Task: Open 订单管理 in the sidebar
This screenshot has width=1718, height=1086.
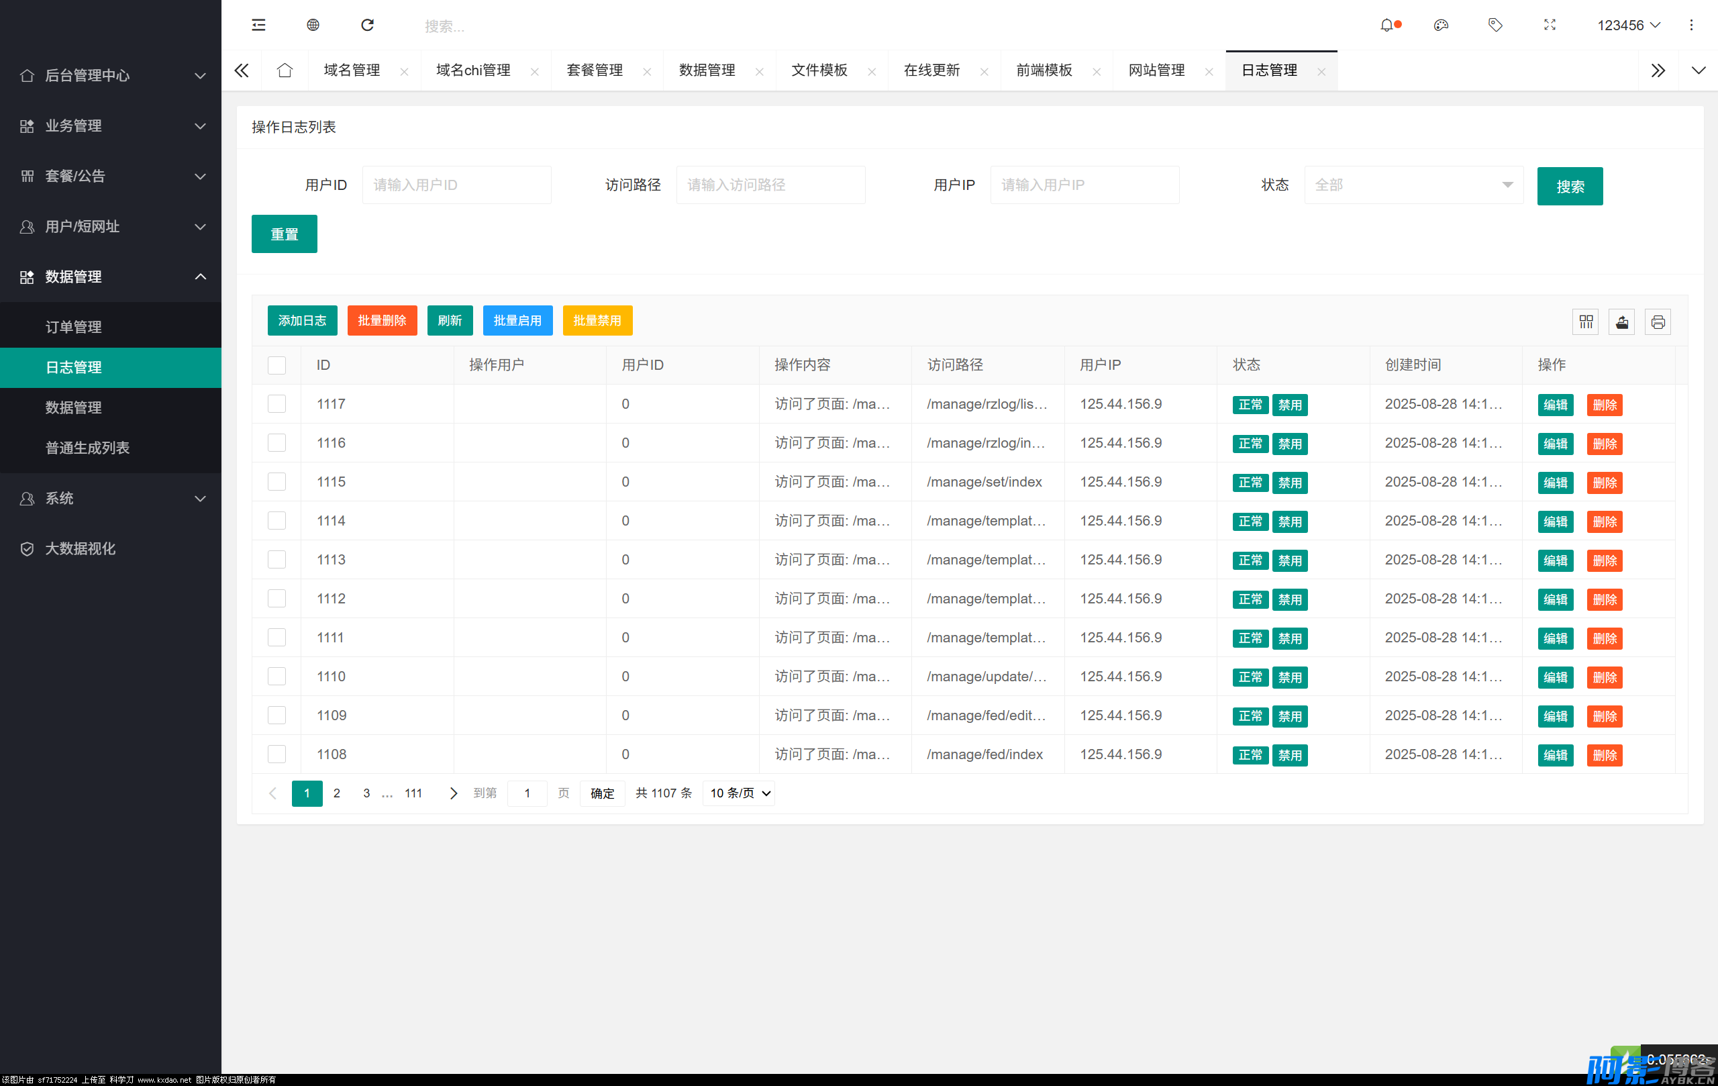Action: click(74, 327)
